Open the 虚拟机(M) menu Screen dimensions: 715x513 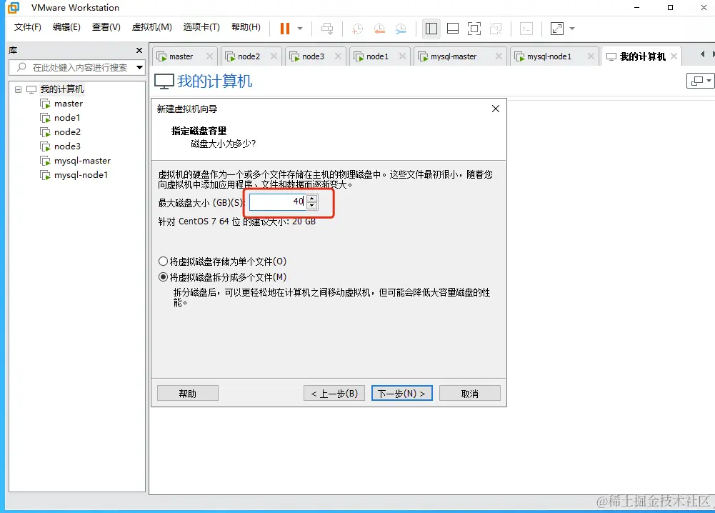(152, 27)
